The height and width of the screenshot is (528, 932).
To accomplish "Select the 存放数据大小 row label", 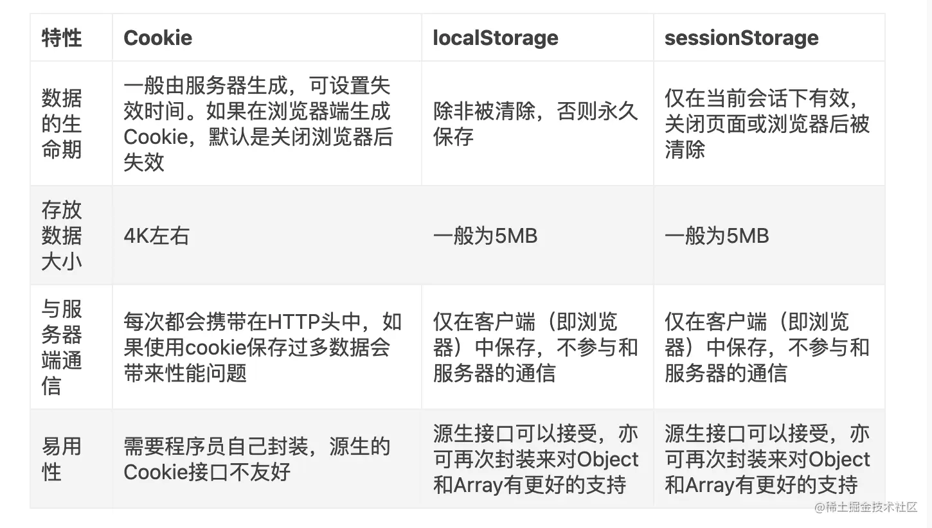I will point(71,235).
